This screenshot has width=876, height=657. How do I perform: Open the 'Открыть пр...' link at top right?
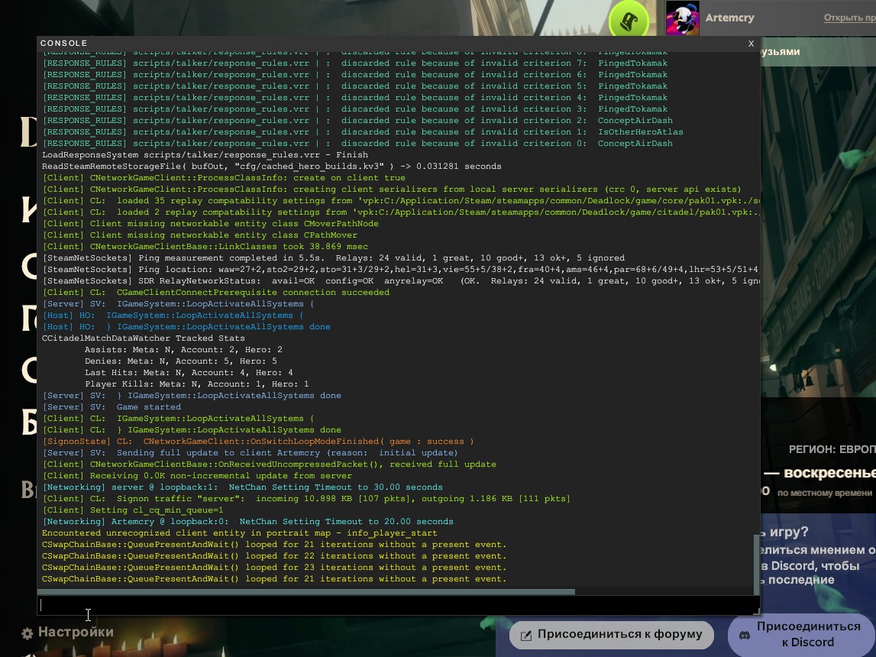point(849,18)
